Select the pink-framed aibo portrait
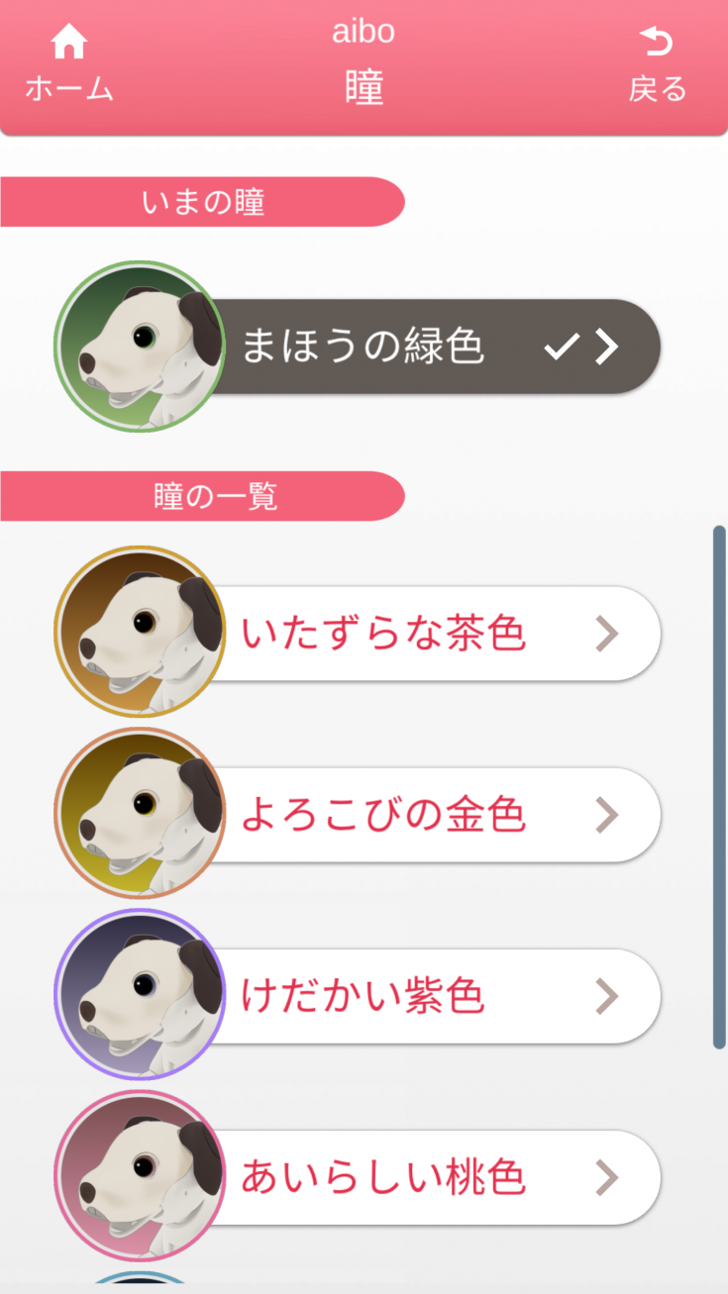Image resolution: width=728 pixels, height=1294 pixels. pos(140,1176)
